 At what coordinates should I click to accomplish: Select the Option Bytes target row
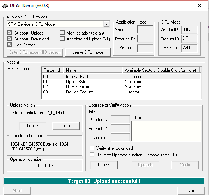[x=121, y=82]
